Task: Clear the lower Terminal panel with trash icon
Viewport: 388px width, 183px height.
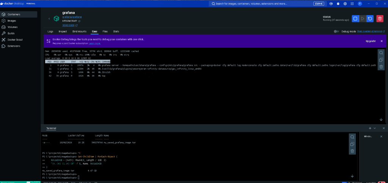Action: (x=352, y=151)
